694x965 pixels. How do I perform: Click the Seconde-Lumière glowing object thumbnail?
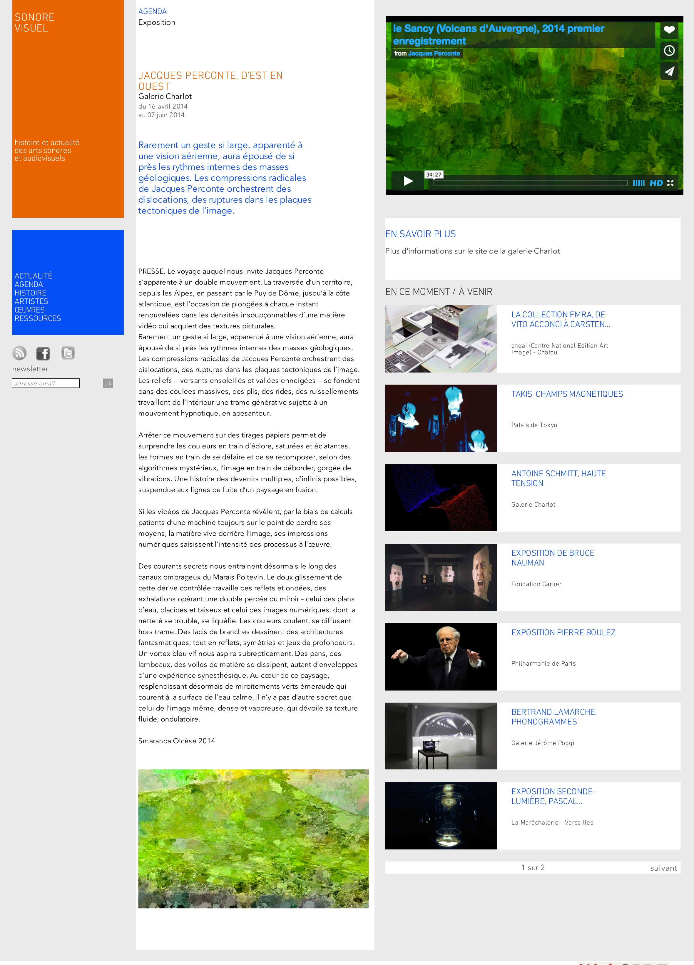(x=441, y=816)
